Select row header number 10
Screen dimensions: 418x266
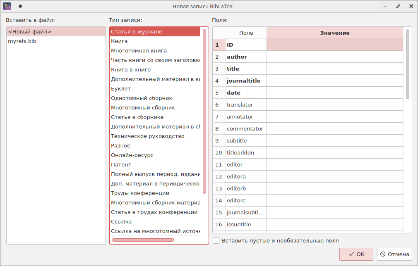tap(219, 152)
